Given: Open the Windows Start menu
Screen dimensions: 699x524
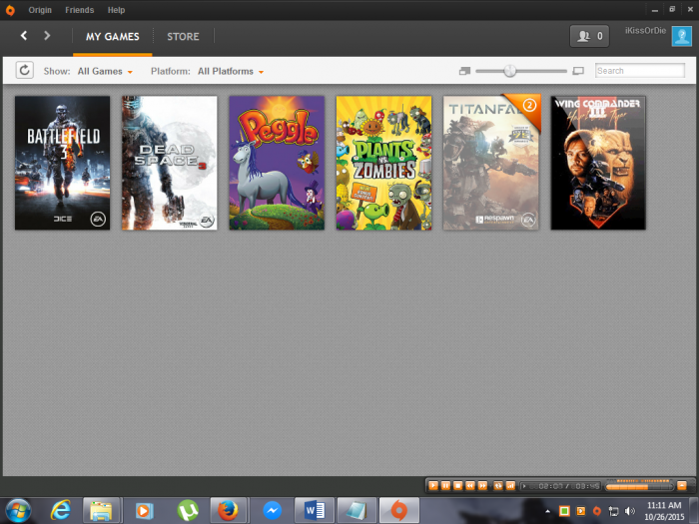Looking at the screenshot, I should click(x=18, y=511).
